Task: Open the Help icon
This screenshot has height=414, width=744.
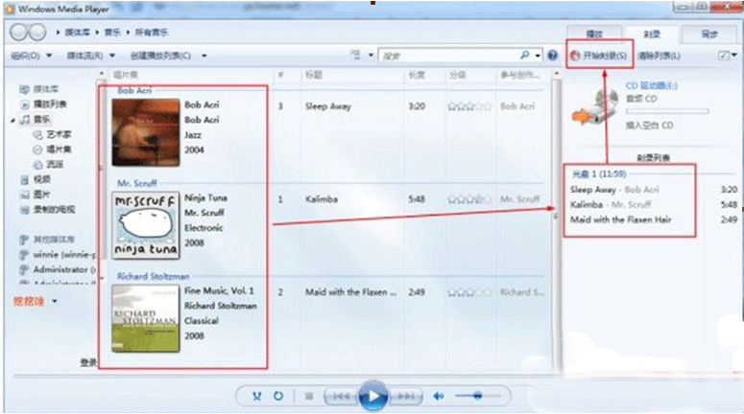Action: [552, 56]
